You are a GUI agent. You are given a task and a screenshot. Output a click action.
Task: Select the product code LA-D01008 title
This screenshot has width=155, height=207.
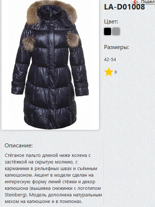pos(124,7)
